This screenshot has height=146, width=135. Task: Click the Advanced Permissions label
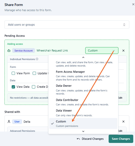tap(23, 131)
